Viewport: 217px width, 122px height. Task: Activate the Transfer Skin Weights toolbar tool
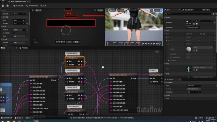32,5
